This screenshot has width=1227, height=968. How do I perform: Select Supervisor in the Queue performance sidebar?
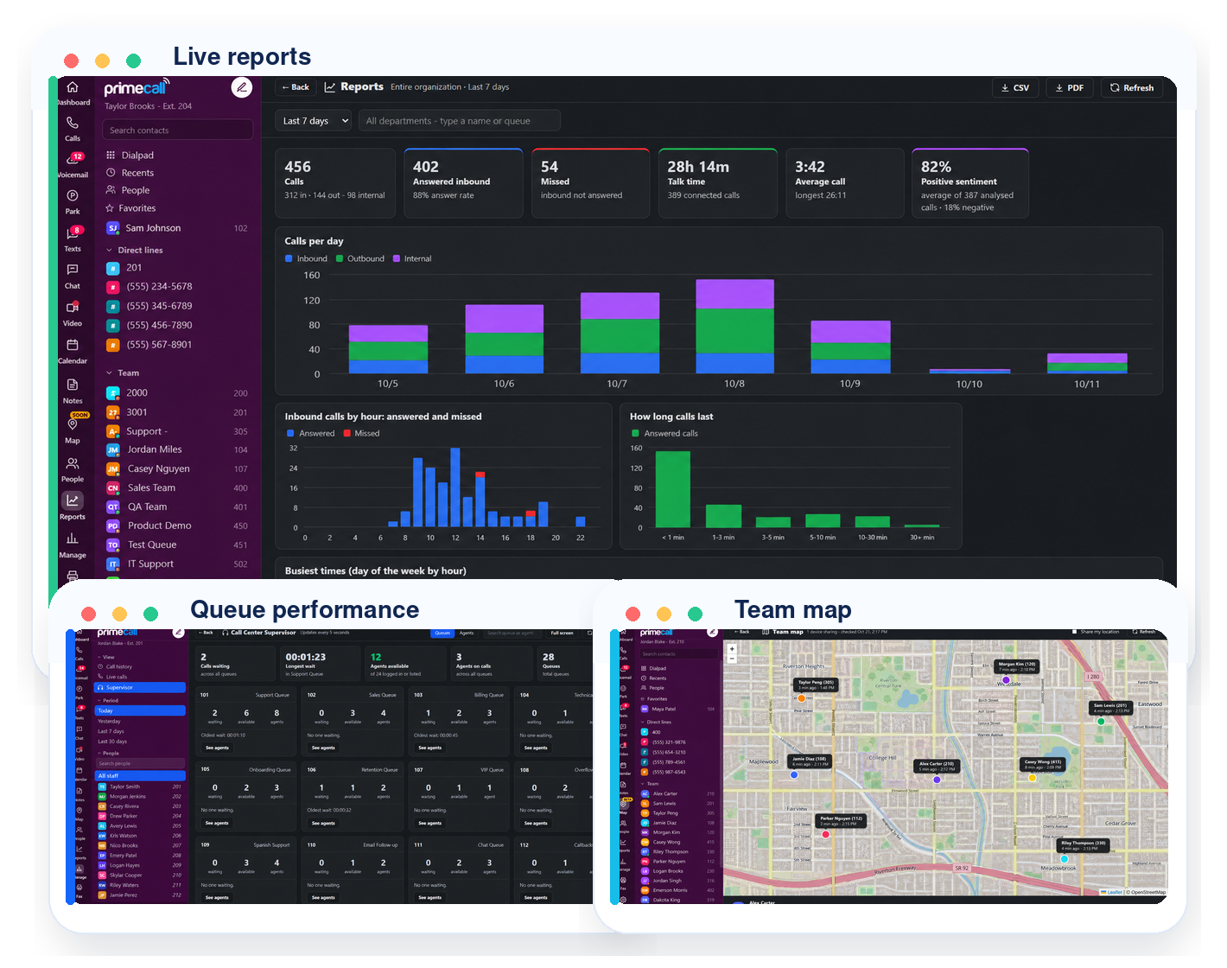point(140,688)
